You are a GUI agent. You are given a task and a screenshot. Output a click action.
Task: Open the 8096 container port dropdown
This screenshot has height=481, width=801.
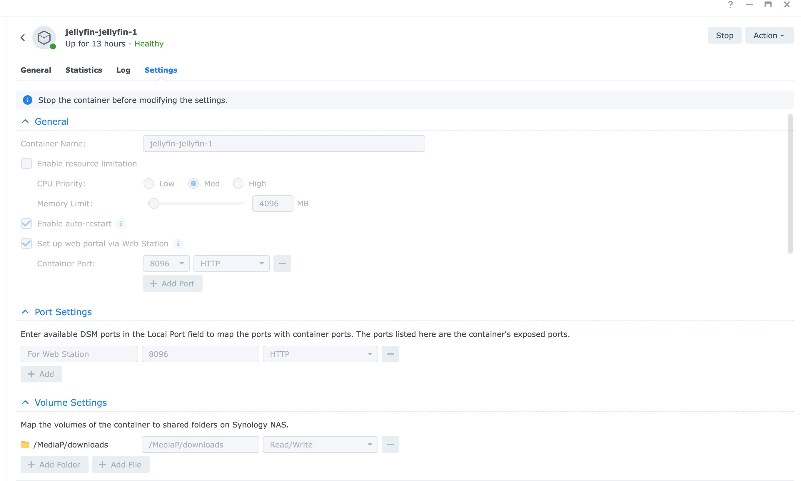click(166, 263)
